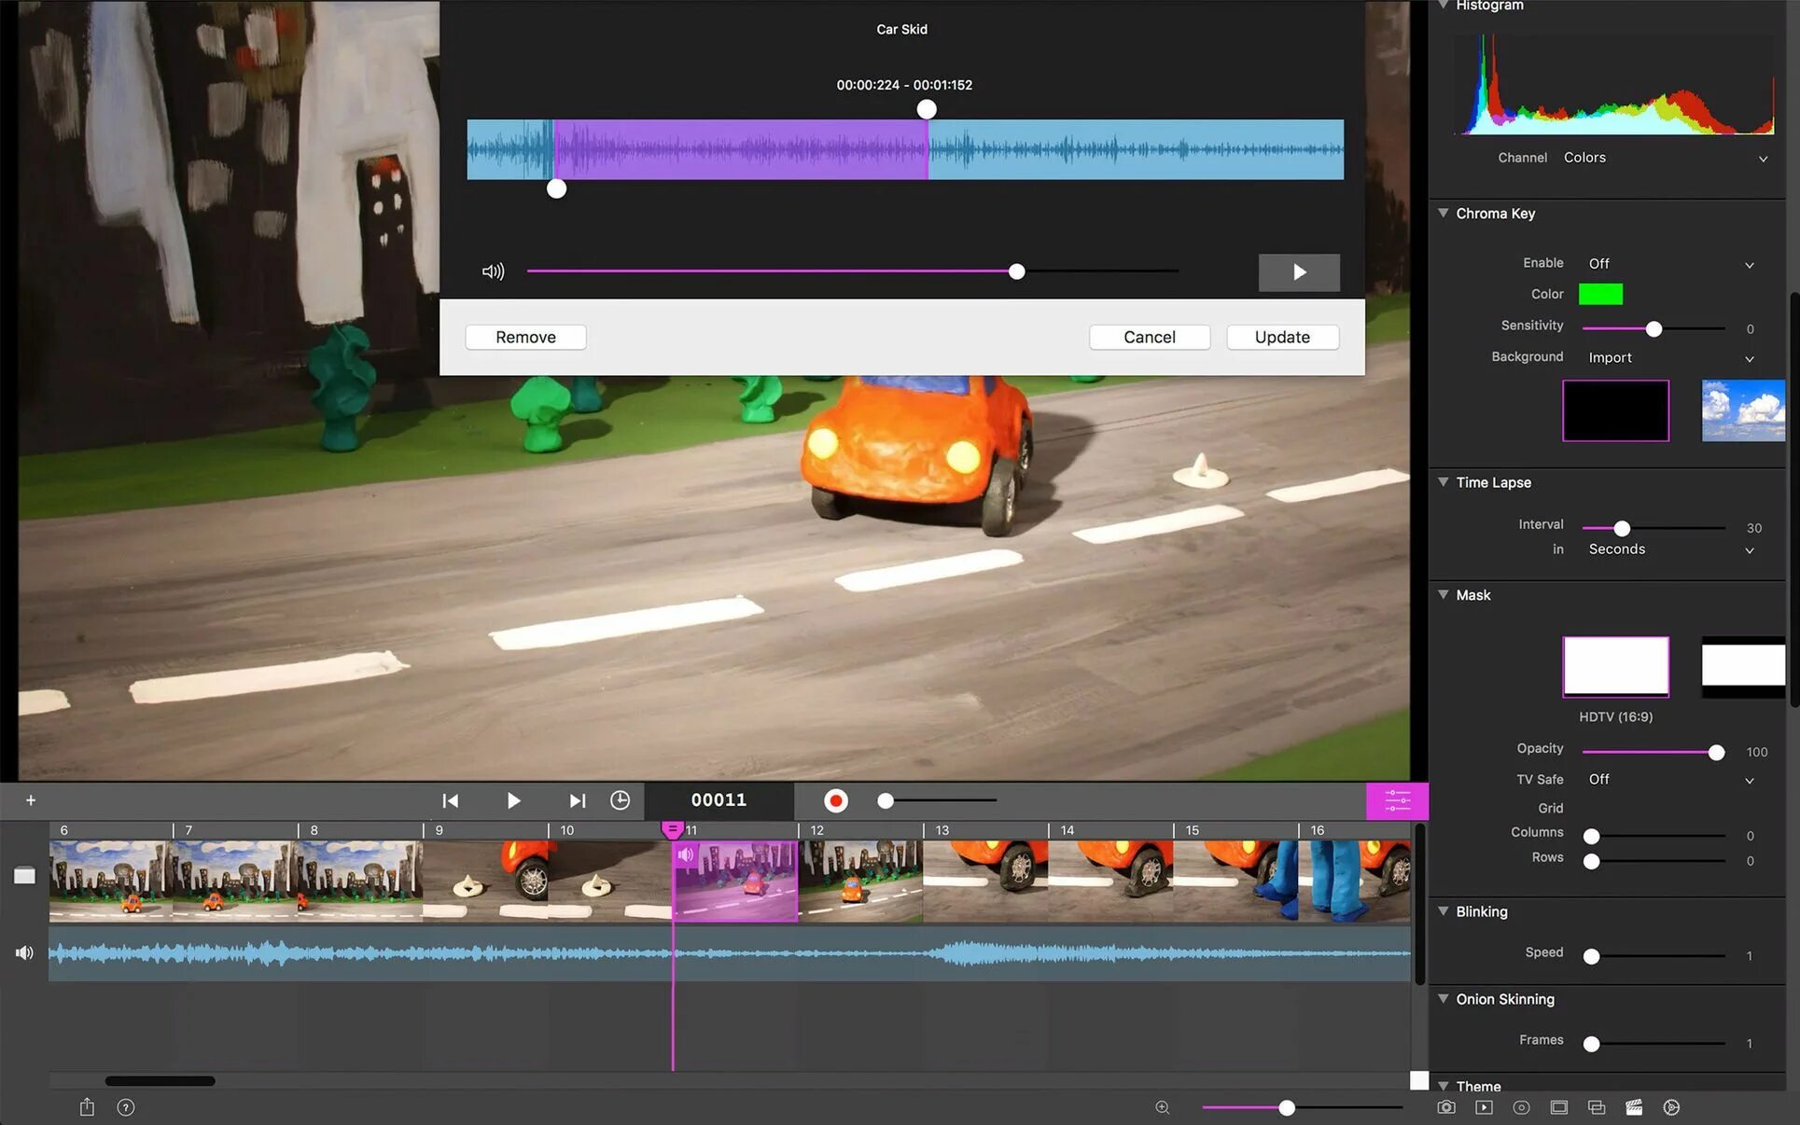Click the share/export icon at bottom left
Screen dimensions: 1800x1125
tap(87, 1107)
